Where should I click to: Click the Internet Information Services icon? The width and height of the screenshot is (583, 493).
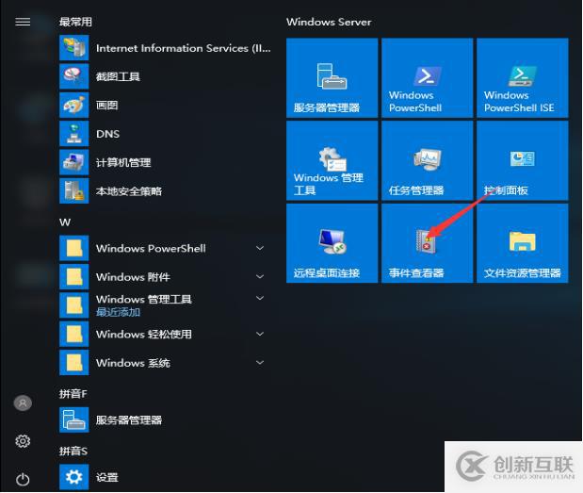pos(74,48)
